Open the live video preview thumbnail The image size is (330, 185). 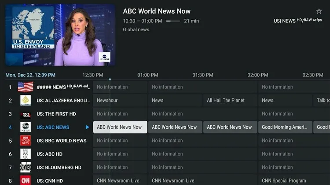click(x=60, y=35)
